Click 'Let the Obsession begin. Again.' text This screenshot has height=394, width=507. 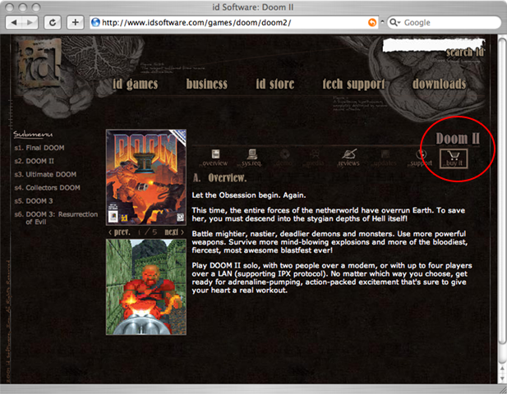pyautogui.click(x=249, y=195)
